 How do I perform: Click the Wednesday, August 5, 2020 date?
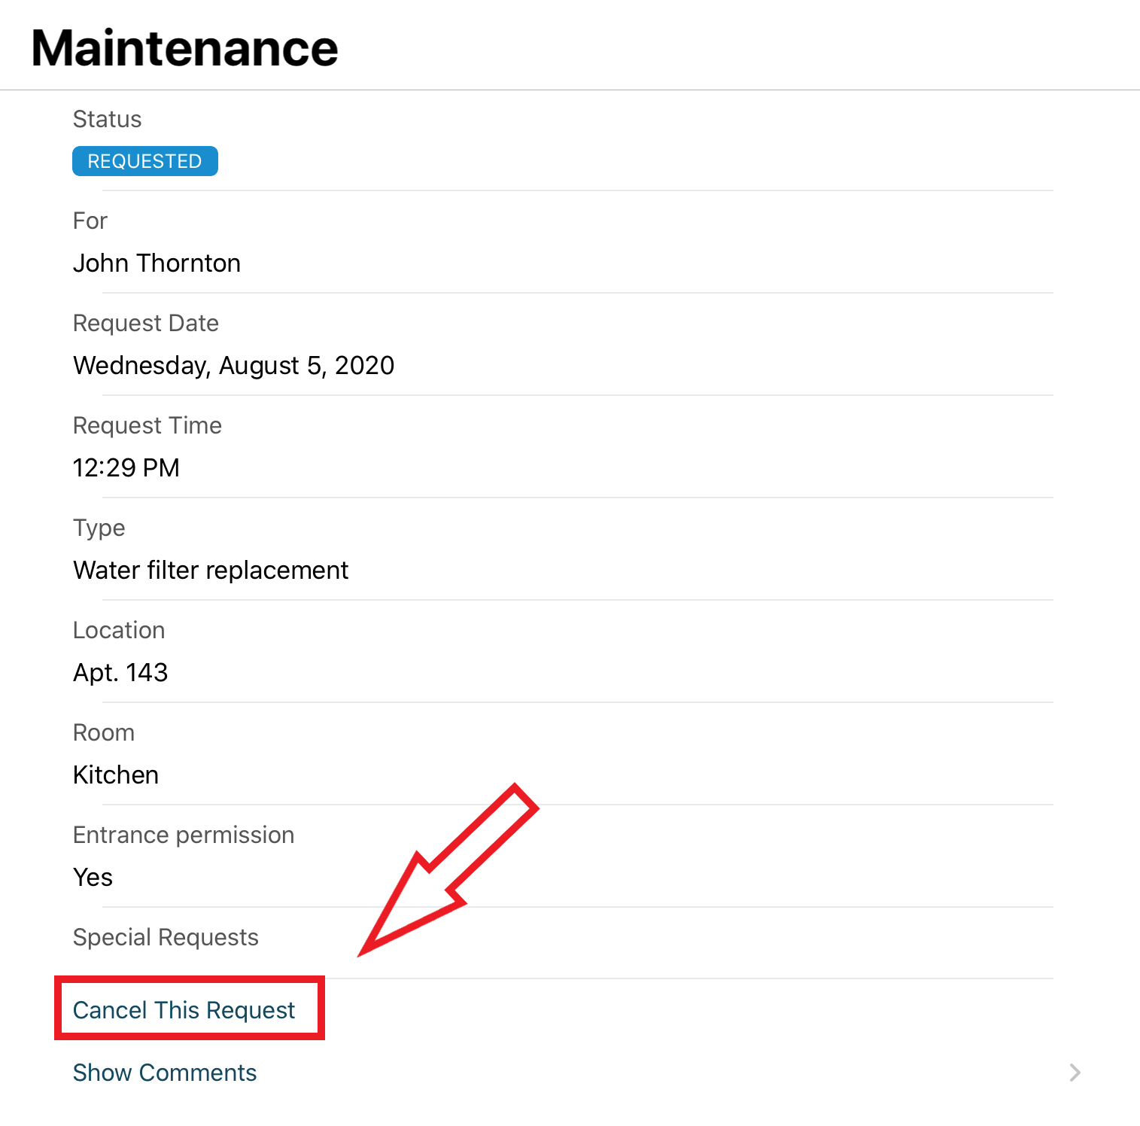pos(233,365)
